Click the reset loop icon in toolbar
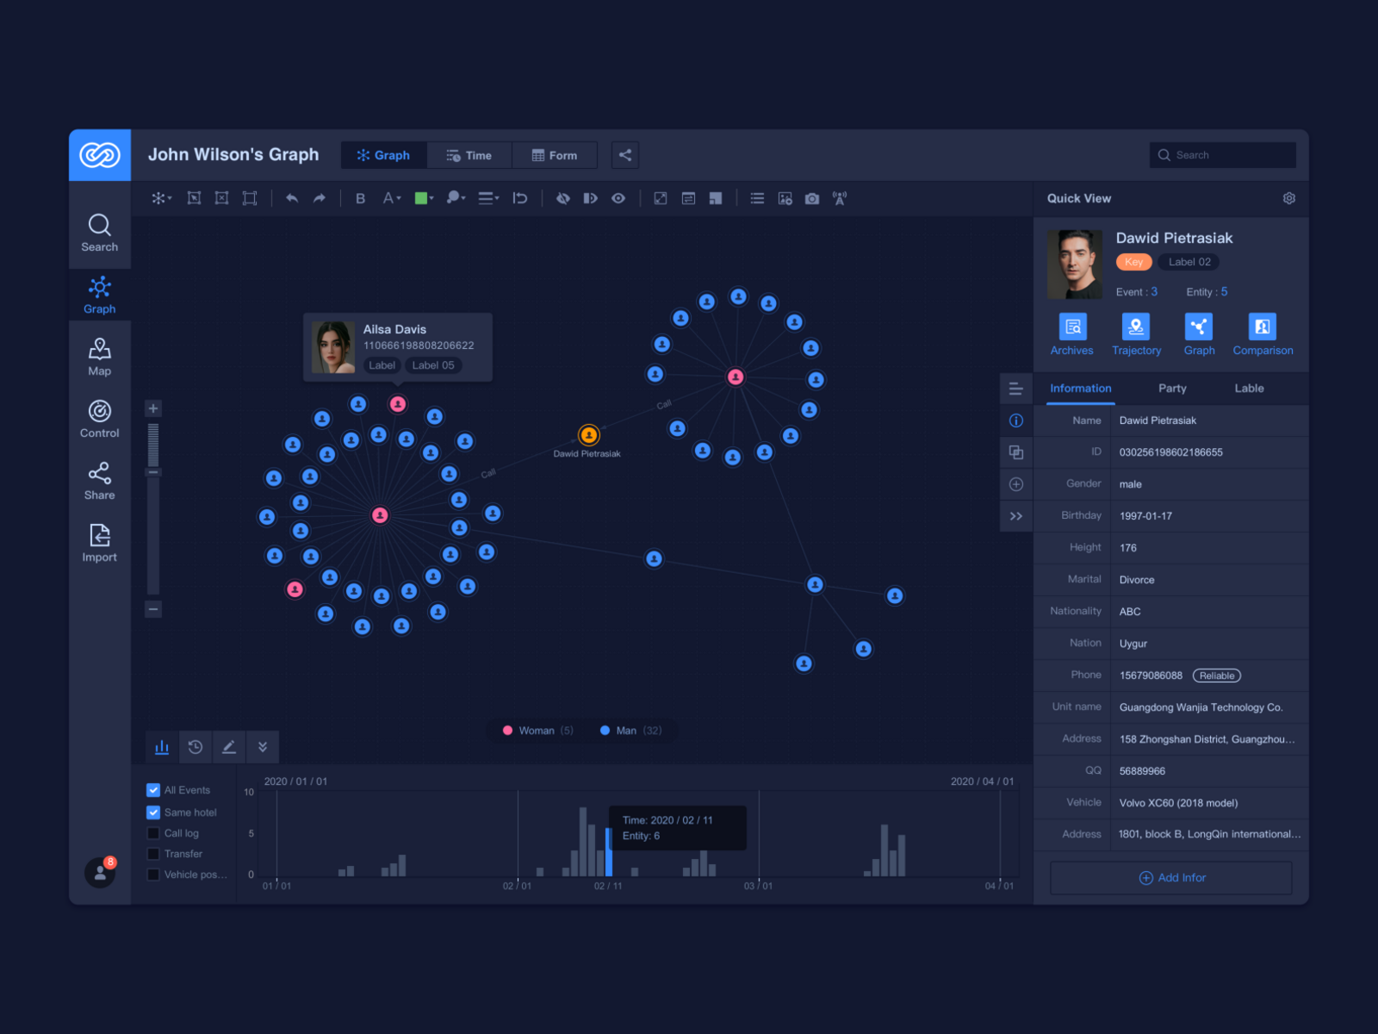The height and width of the screenshot is (1034, 1378). tap(520, 198)
